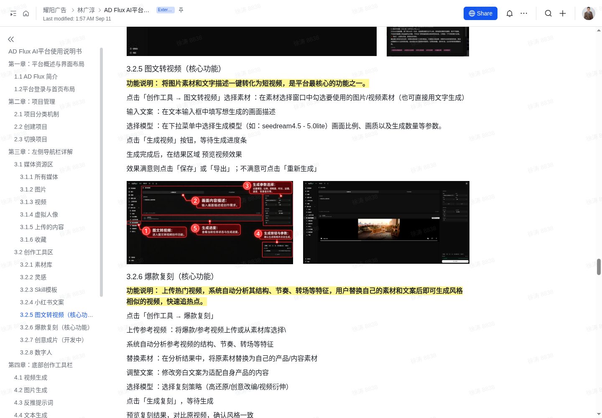Click the page vertical scrollbar thumb
This screenshot has height=418, width=602.
tap(599, 267)
